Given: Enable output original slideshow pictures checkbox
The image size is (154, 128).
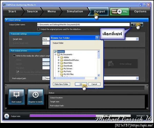Looking at the screenshot, I should (38, 29).
